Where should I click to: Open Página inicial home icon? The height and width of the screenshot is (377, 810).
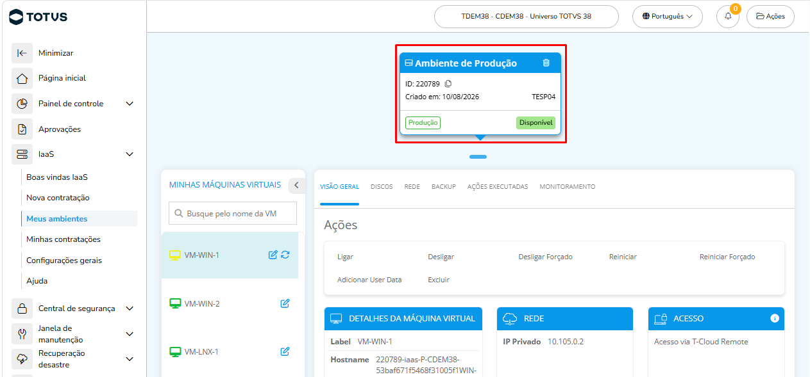pyautogui.click(x=22, y=78)
